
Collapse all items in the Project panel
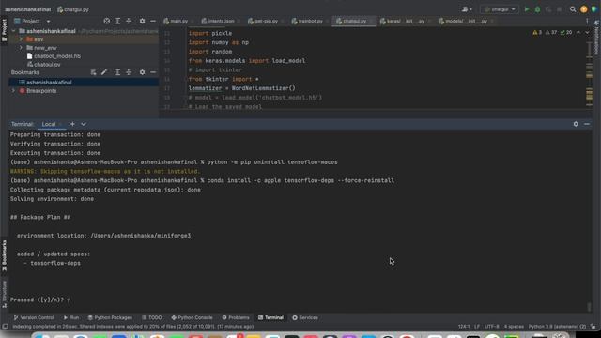(129, 21)
